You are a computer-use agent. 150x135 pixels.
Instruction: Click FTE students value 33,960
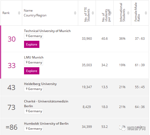coord(87,39)
